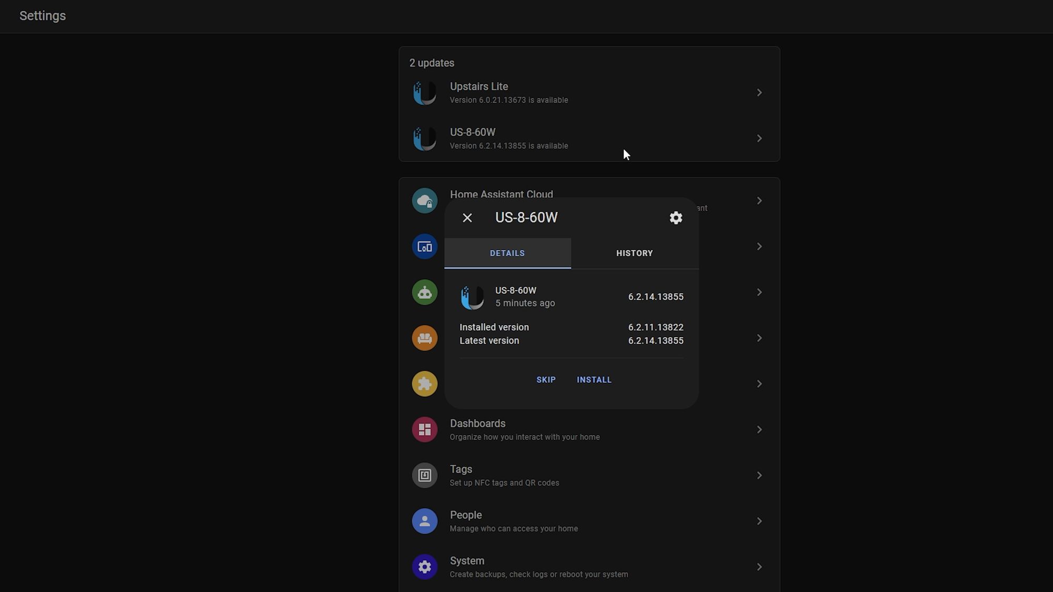Click chevron on Areas sofa row
This screenshot has height=592, width=1053.
click(x=759, y=338)
